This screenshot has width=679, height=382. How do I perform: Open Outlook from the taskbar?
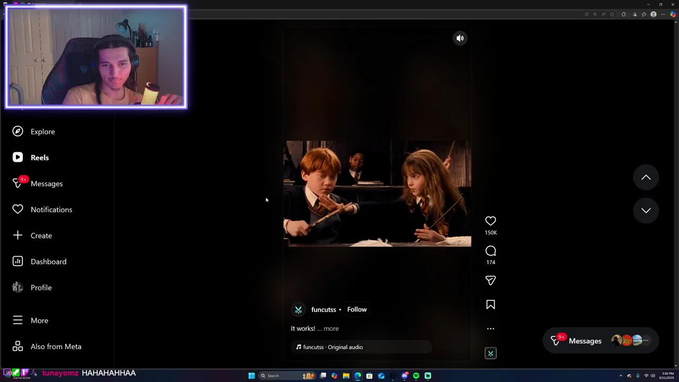click(x=381, y=376)
